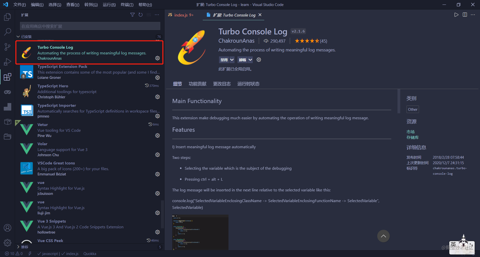Select the Volar extension in list
This screenshot has width=480, height=257.
coord(89,149)
